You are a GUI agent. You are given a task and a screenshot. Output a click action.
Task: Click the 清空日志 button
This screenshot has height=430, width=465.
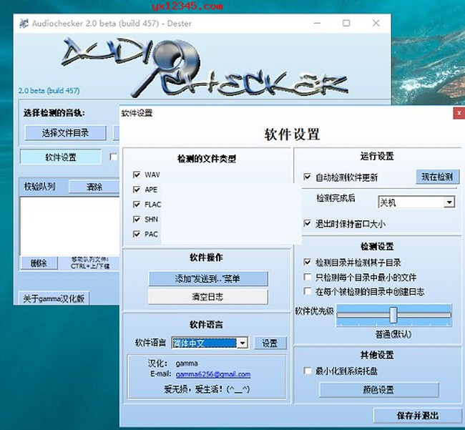click(208, 297)
